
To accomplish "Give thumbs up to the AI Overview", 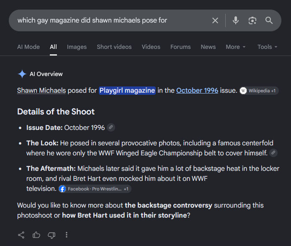I will 36,235.
